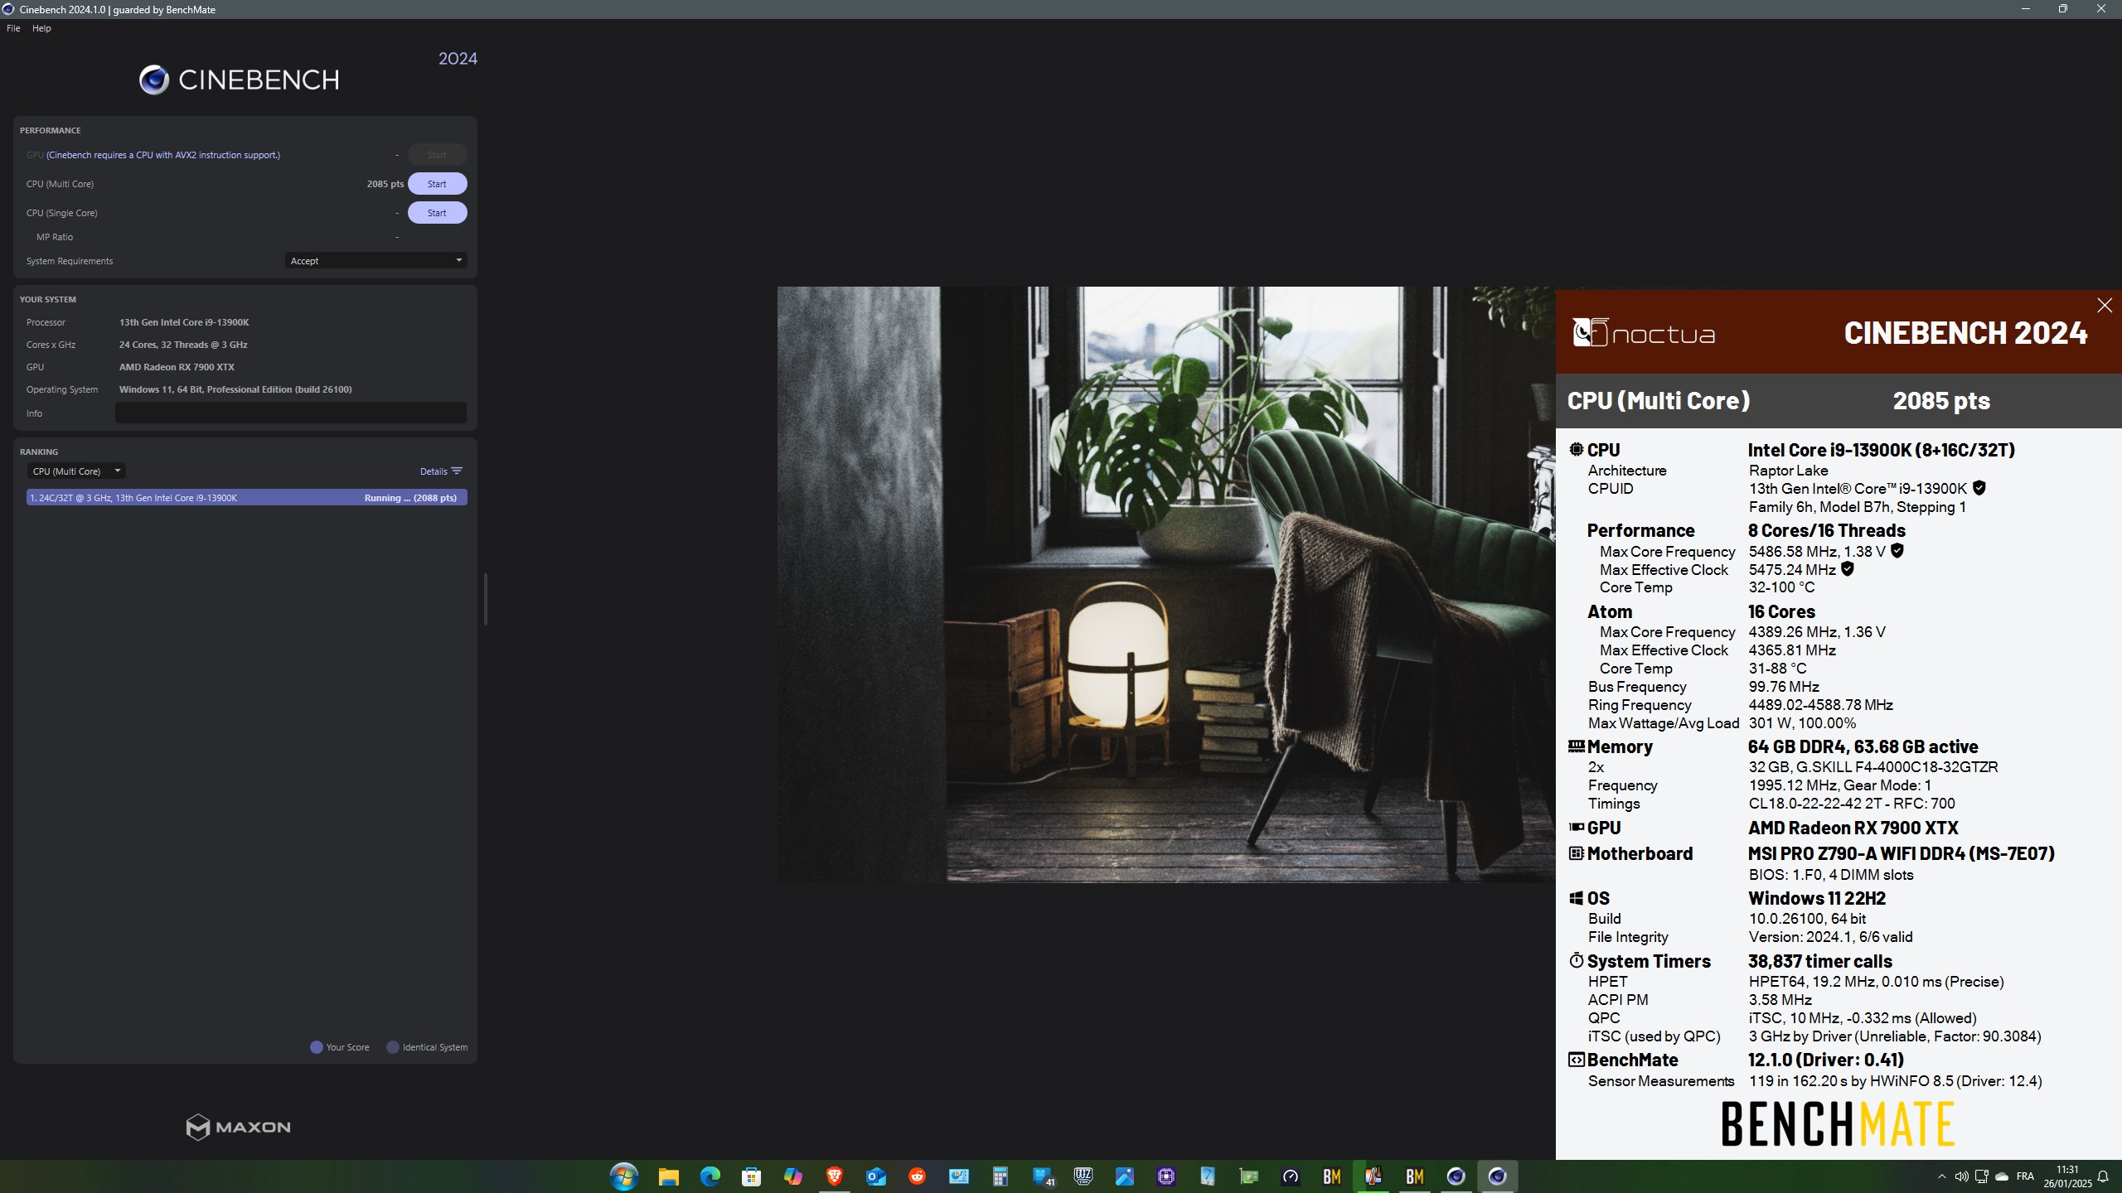
Task: Start the CPU (Multi Core) benchmark
Action: click(437, 184)
